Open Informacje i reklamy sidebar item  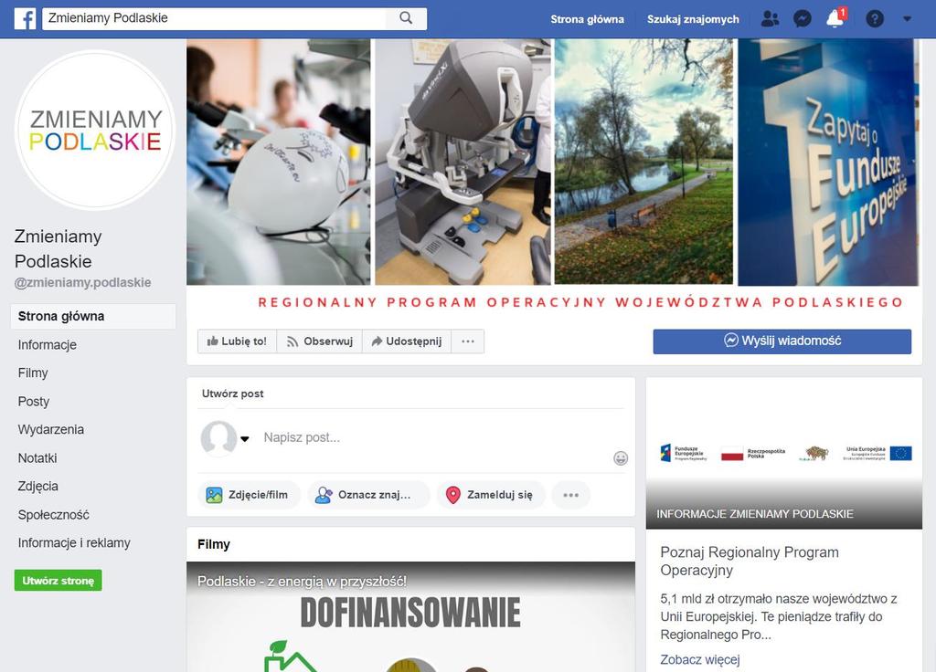(74, 542)
